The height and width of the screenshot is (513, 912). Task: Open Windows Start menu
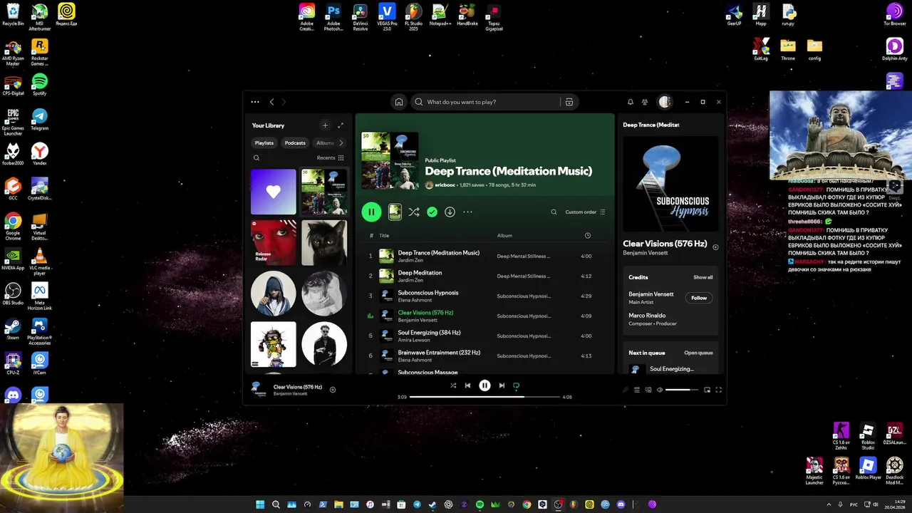point(260,504)
